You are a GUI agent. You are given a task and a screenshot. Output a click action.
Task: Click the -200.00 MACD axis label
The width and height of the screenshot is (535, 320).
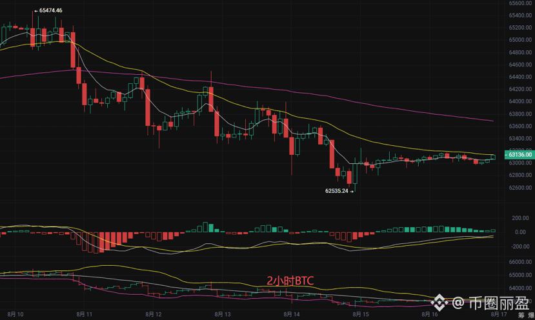point(520,246)
